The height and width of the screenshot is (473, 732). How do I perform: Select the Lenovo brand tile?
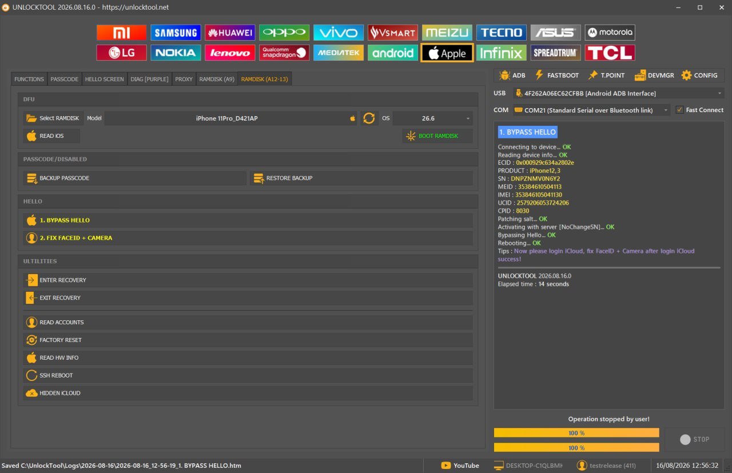coord(230,53)
